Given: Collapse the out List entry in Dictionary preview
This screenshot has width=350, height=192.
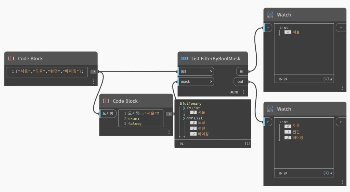Looking at the screenshot, I should point(184,118).
